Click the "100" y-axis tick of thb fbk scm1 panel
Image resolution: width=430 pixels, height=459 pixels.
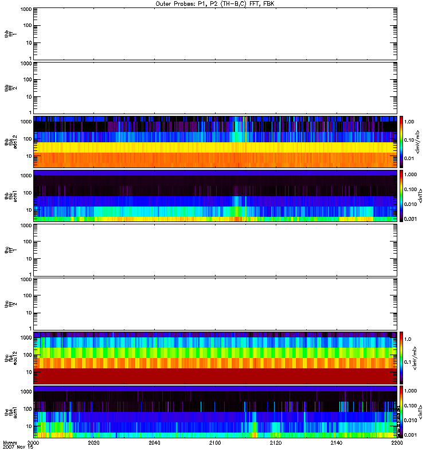(x=28, y=193)
